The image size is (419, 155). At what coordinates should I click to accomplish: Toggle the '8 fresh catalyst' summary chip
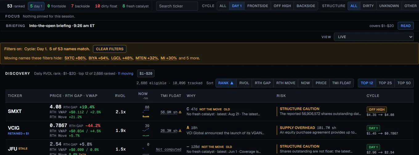pyautogui.click(x=136, y=6)
